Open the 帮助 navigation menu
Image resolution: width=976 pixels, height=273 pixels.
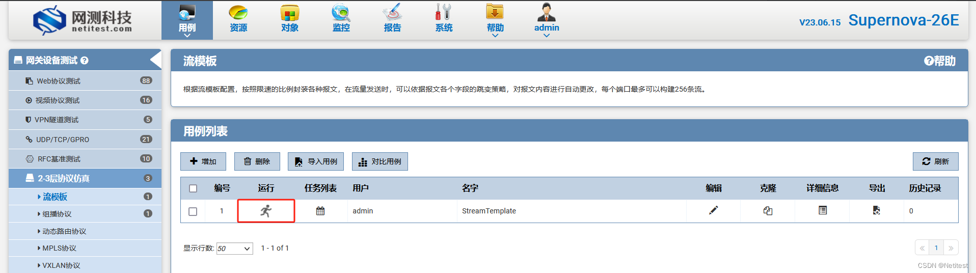[x=495, y=20]
